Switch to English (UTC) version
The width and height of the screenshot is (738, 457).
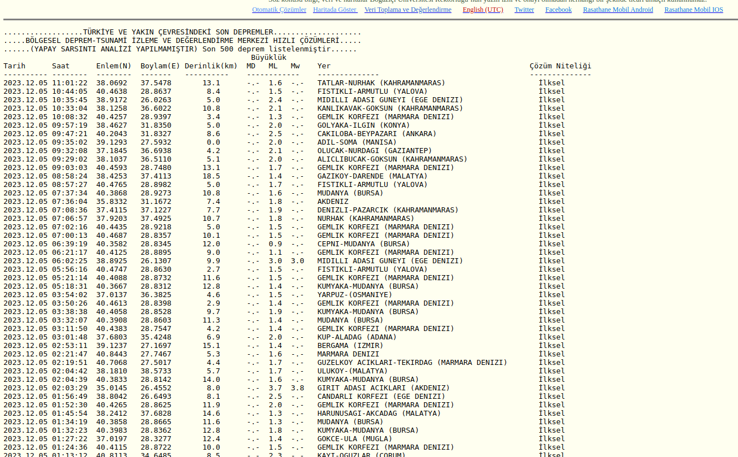coord(483,10)
